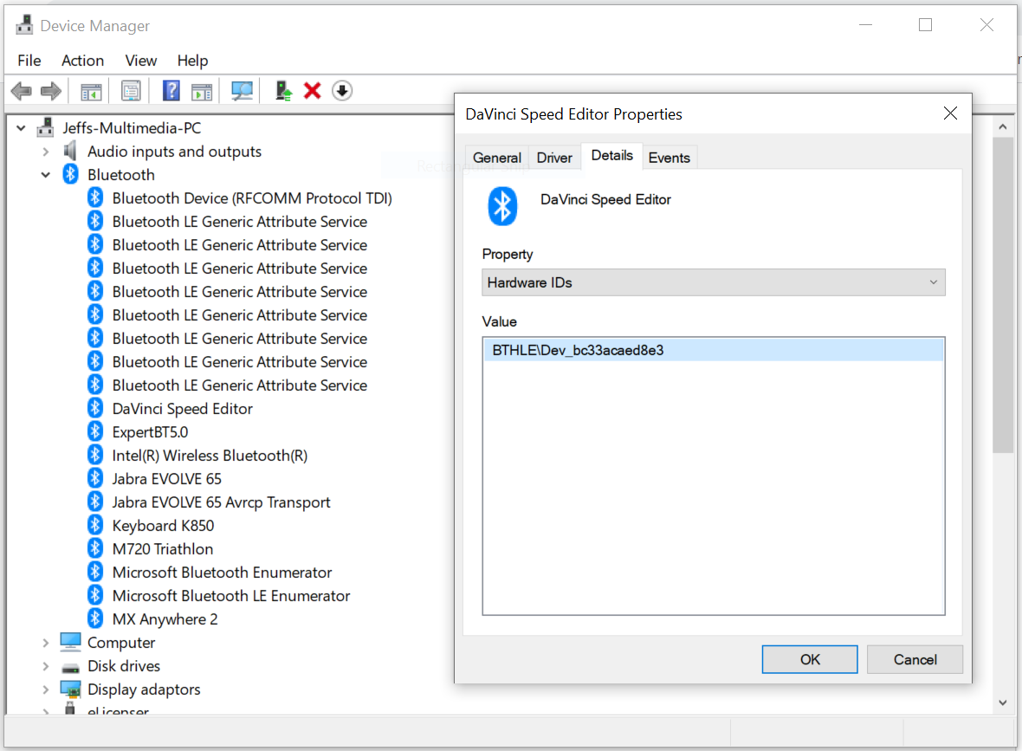
Task: Click the Bluetooth icon beside ExpertBT5.0
Action: pos(95,431)
